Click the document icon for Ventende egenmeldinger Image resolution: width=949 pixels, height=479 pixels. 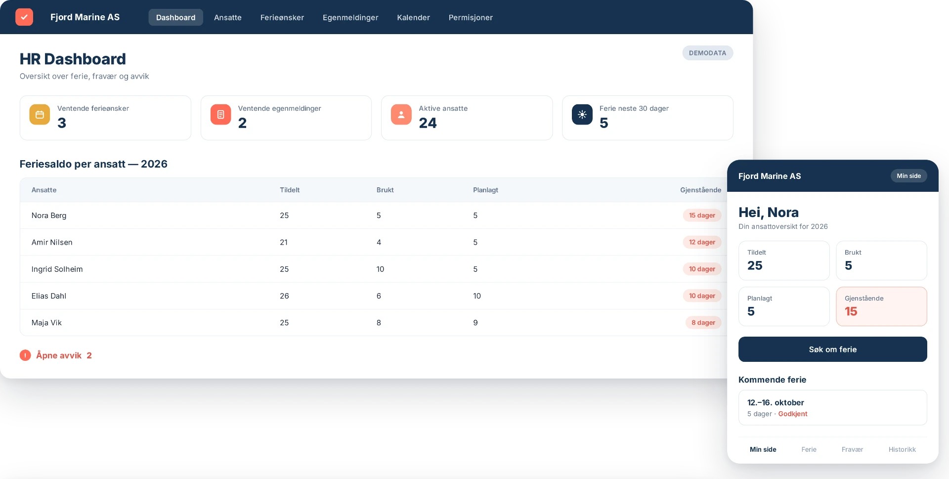pos(220,115)
